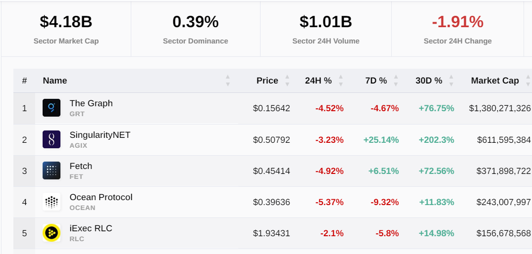
Task: Click the # rank column header
Action: (x=24, y=81)
